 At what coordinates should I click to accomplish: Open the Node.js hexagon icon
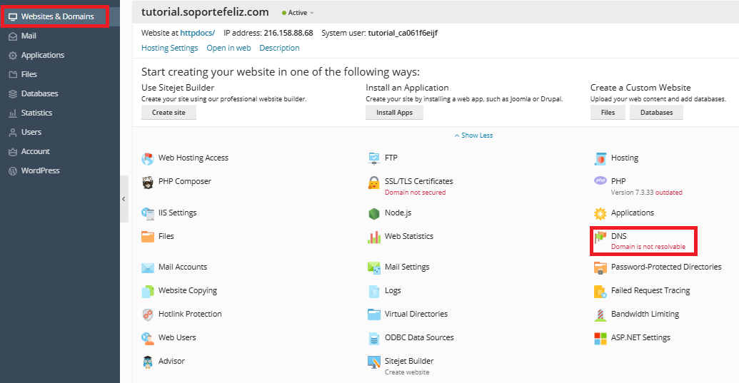coord(374,213)
